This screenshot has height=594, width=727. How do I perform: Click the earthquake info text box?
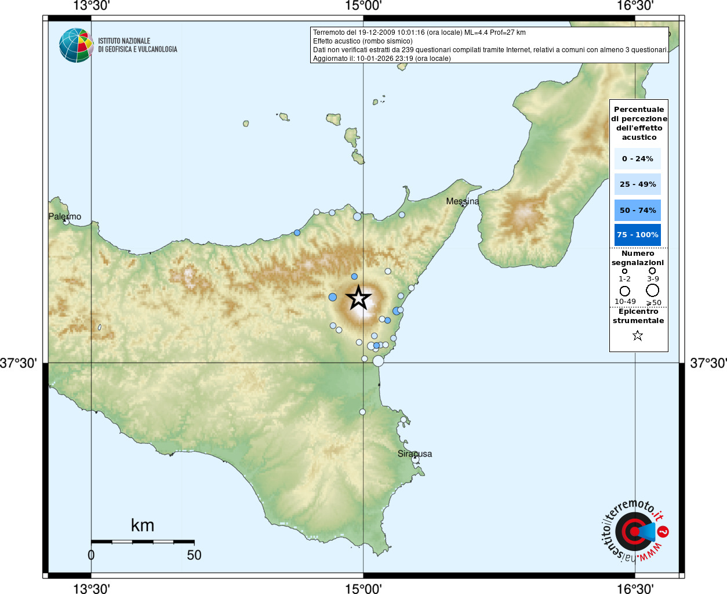point(489,45)
